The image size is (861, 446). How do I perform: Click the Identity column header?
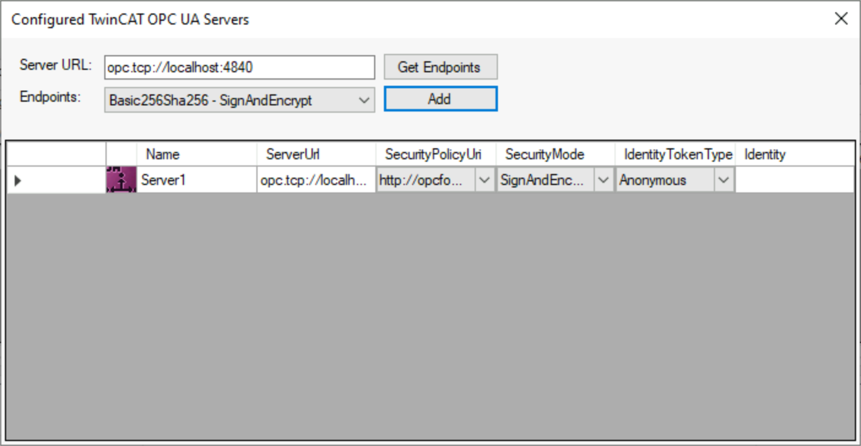[x=794, y=154]
